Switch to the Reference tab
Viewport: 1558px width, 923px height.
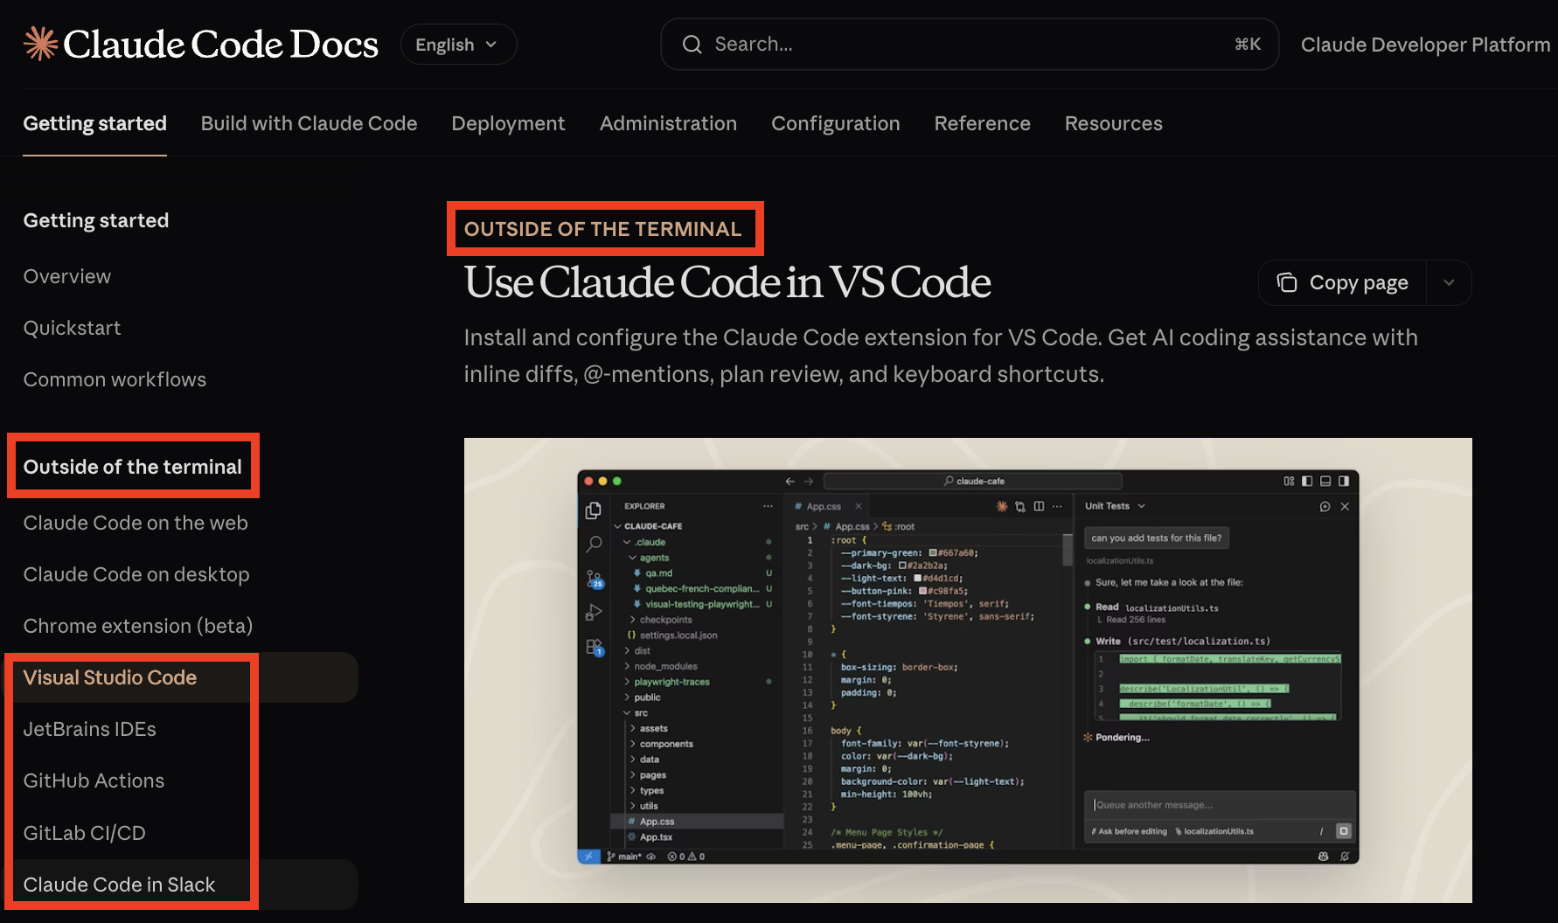coord(982,123)
